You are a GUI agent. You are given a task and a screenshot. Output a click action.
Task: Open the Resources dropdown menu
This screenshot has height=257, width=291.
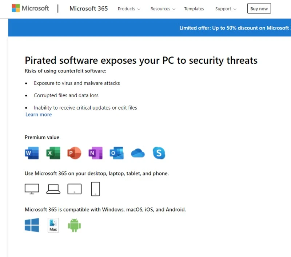point(163,9)
